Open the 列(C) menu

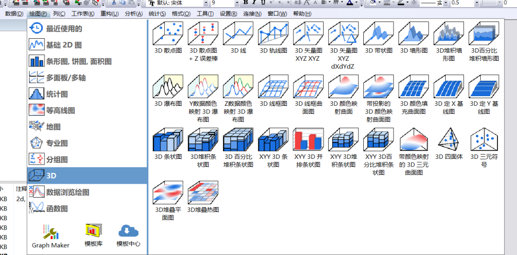(x=59, y=14)
